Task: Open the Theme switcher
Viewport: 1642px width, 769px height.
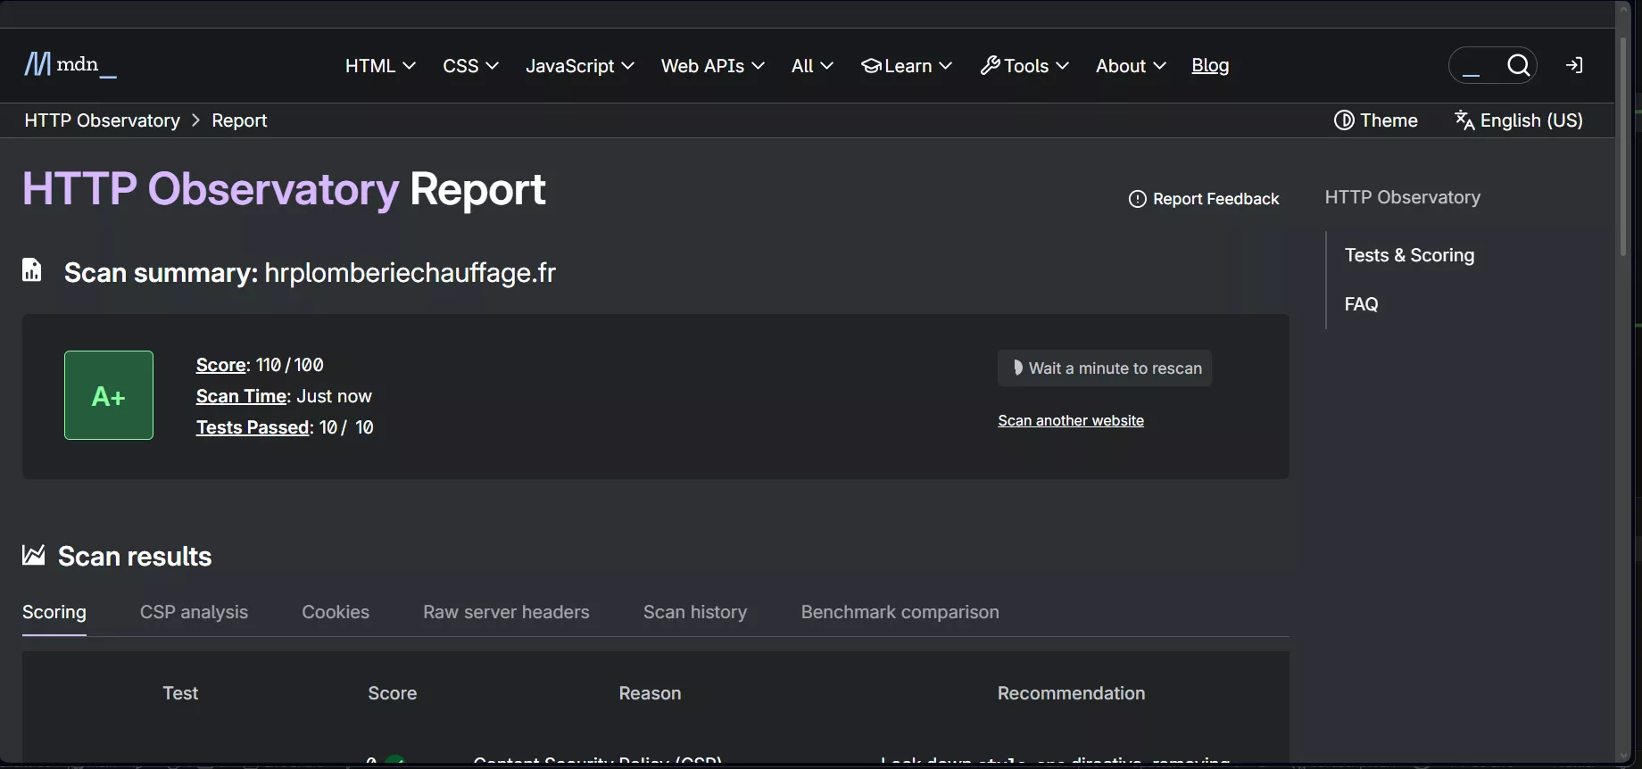Action: (1375, 120)
